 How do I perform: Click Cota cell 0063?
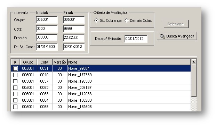click(45, 94)
